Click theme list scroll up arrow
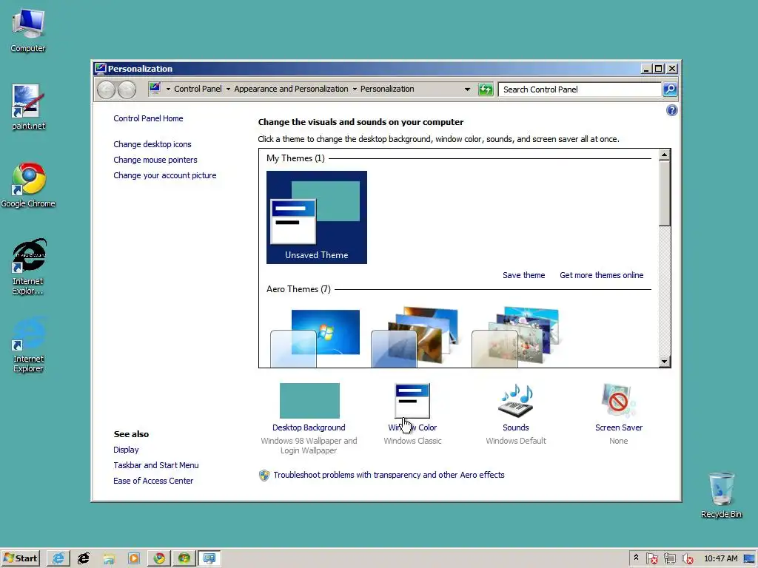Image resolution: width=758 pixels, height=568 pixels. (x=664, y=155)
